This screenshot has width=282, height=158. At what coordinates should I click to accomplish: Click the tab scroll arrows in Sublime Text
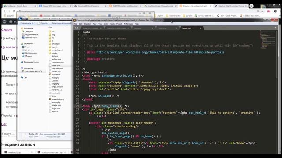[77, 28]
